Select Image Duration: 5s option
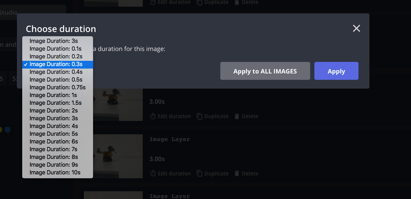The image size is (411, 199). [58, 134]
